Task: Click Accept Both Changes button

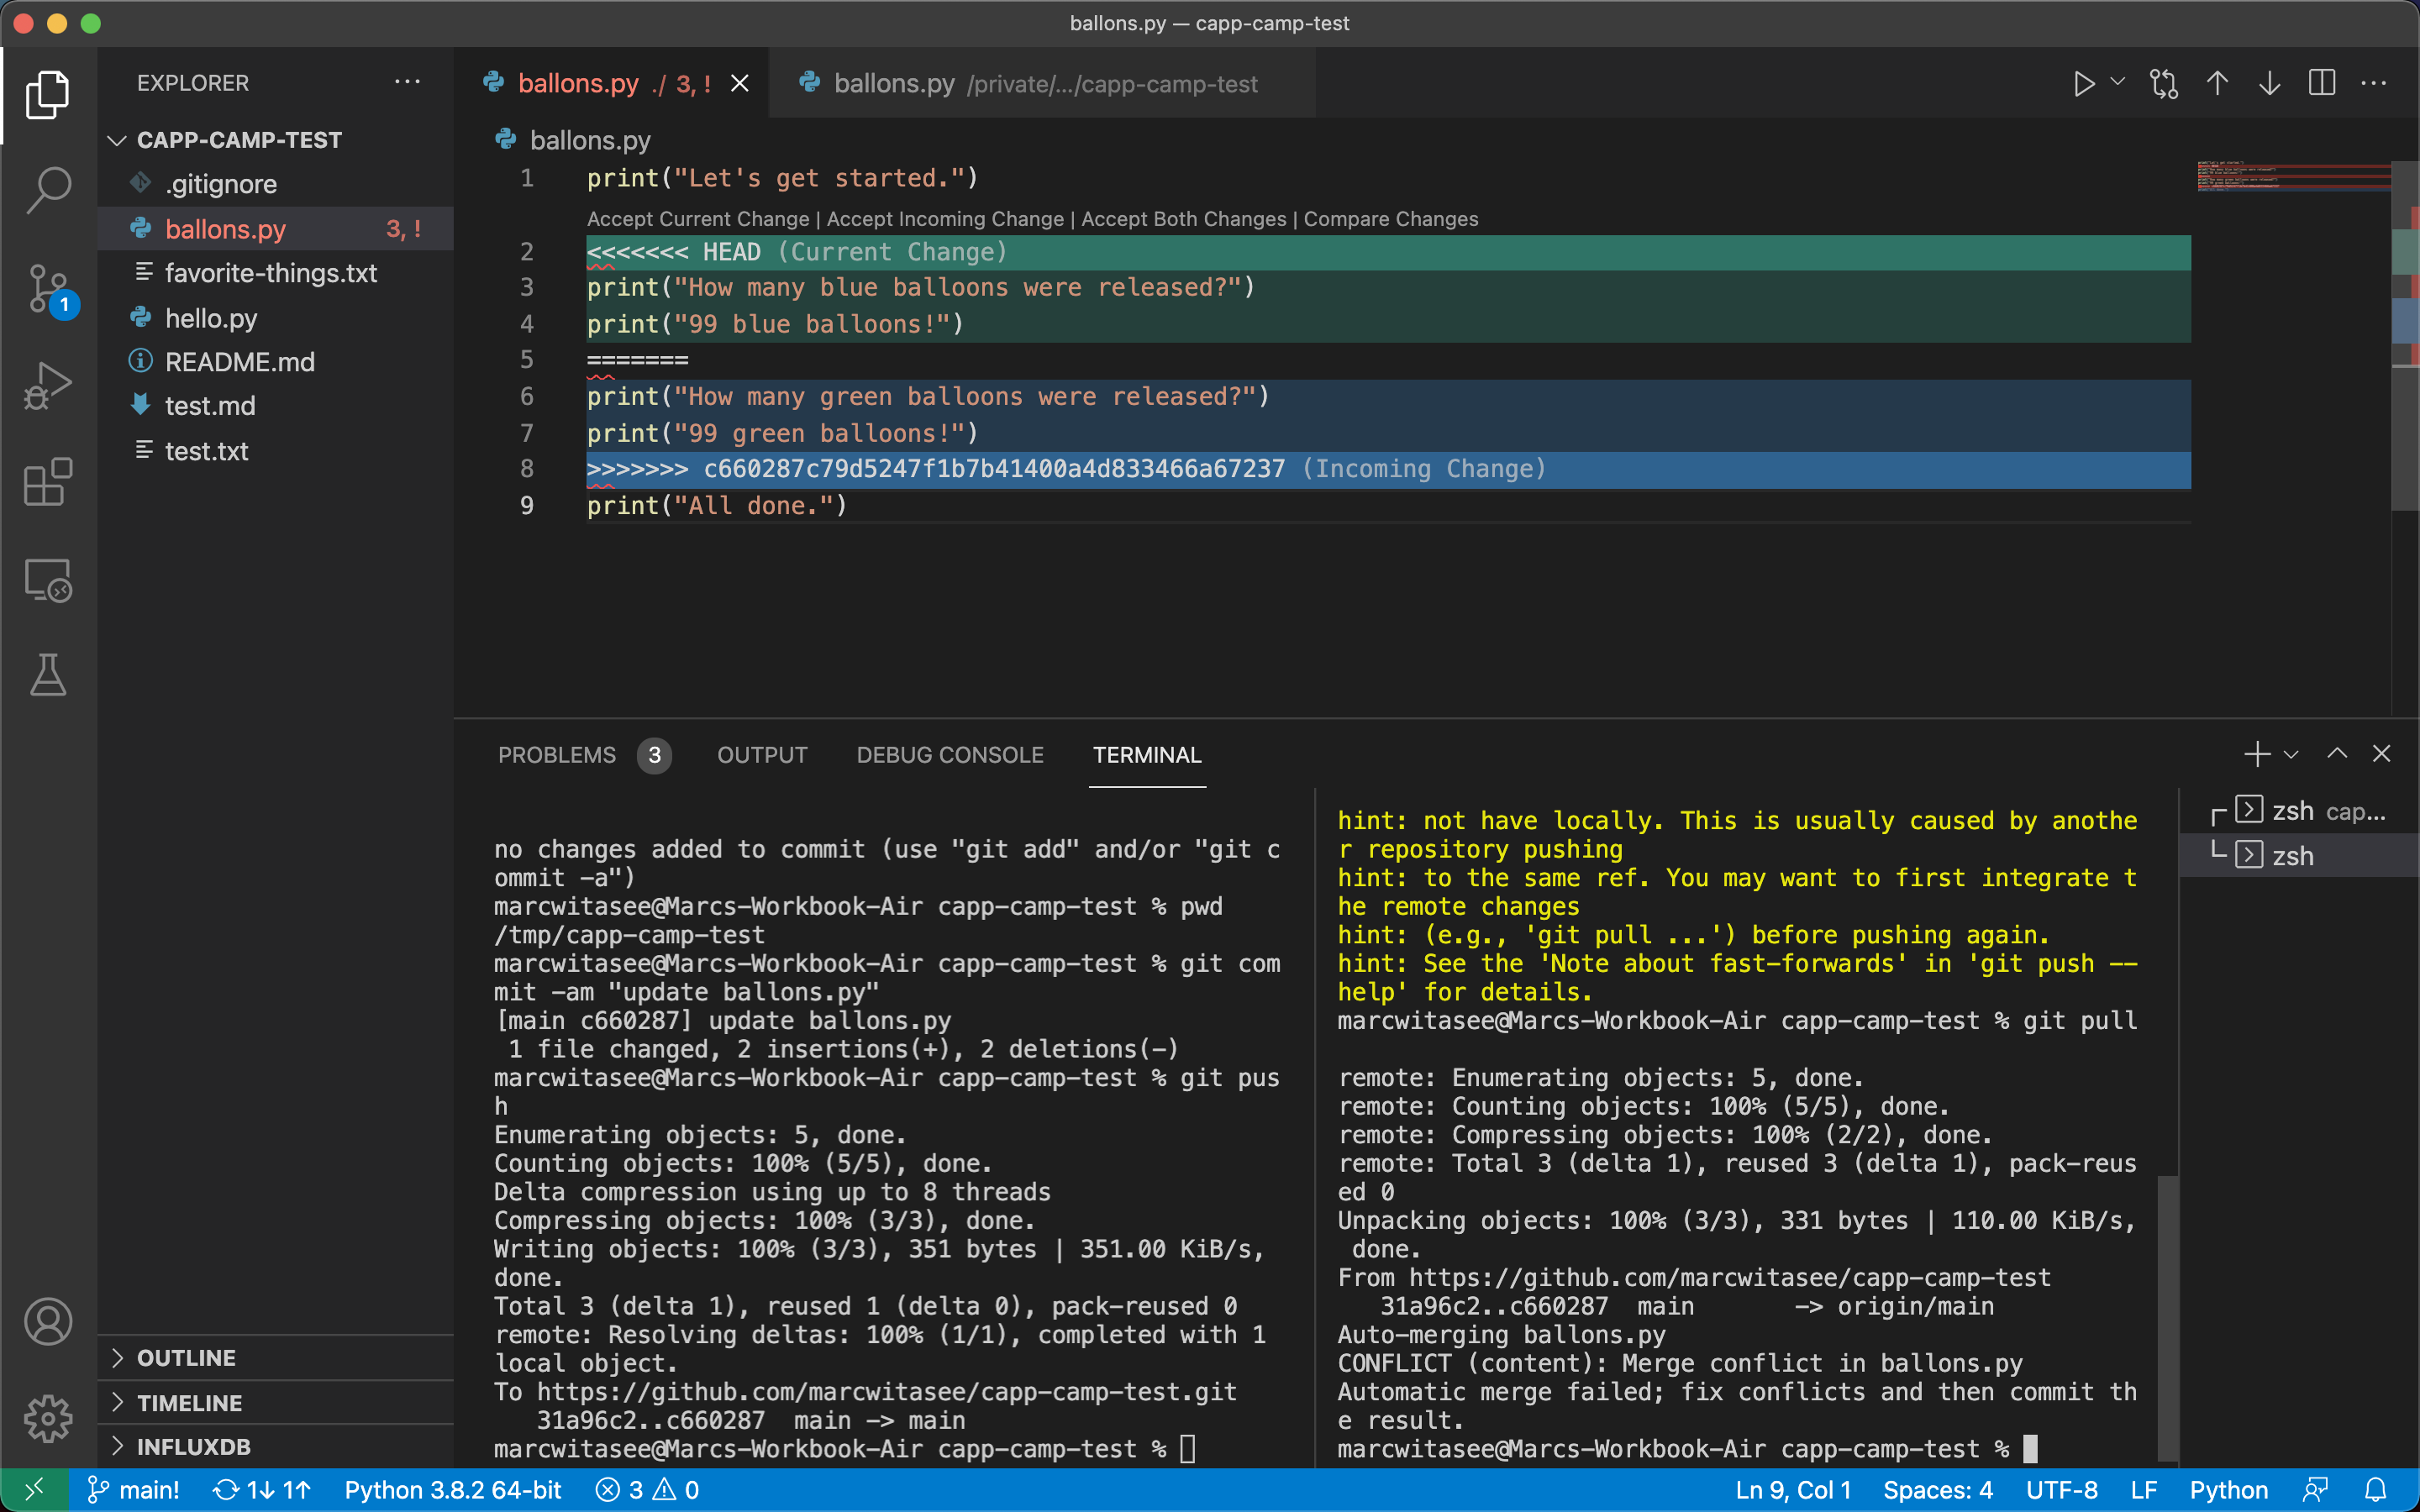Action: (1185, 218)
